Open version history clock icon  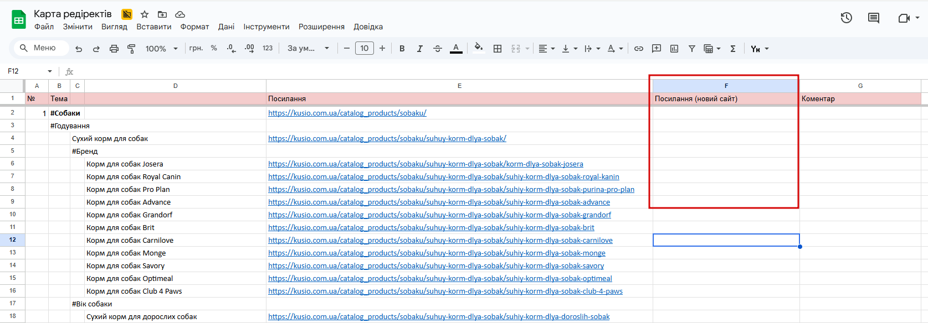pyautogui.click(x=846, y=18)
